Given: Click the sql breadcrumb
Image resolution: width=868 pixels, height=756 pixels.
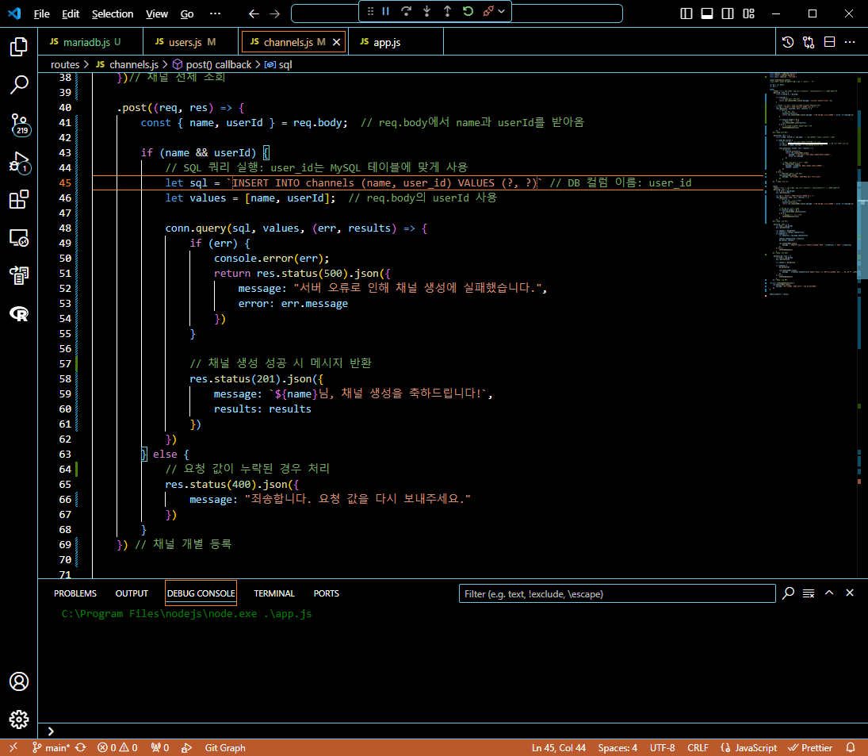Looking at the screenshot, I should point(278,65).
